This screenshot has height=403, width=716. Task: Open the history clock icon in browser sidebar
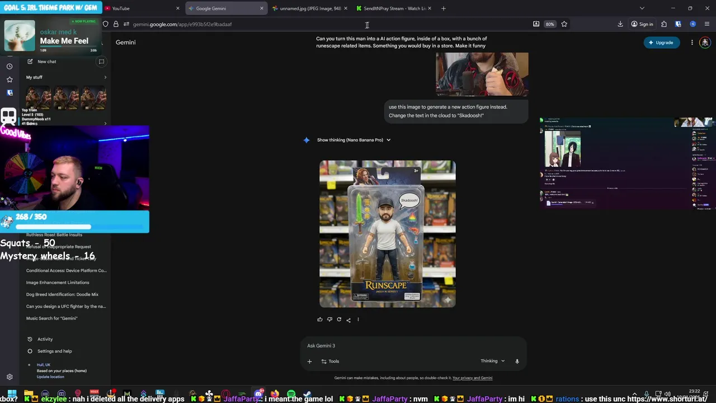click(10, 66)
